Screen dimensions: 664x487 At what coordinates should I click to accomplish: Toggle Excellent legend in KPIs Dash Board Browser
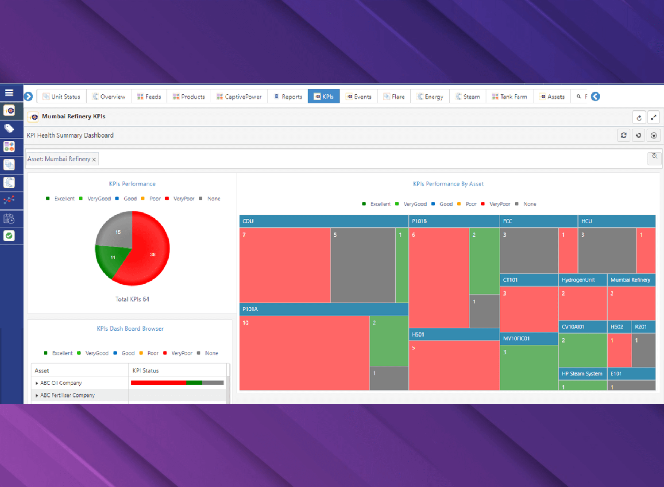[x=58, y=353]
